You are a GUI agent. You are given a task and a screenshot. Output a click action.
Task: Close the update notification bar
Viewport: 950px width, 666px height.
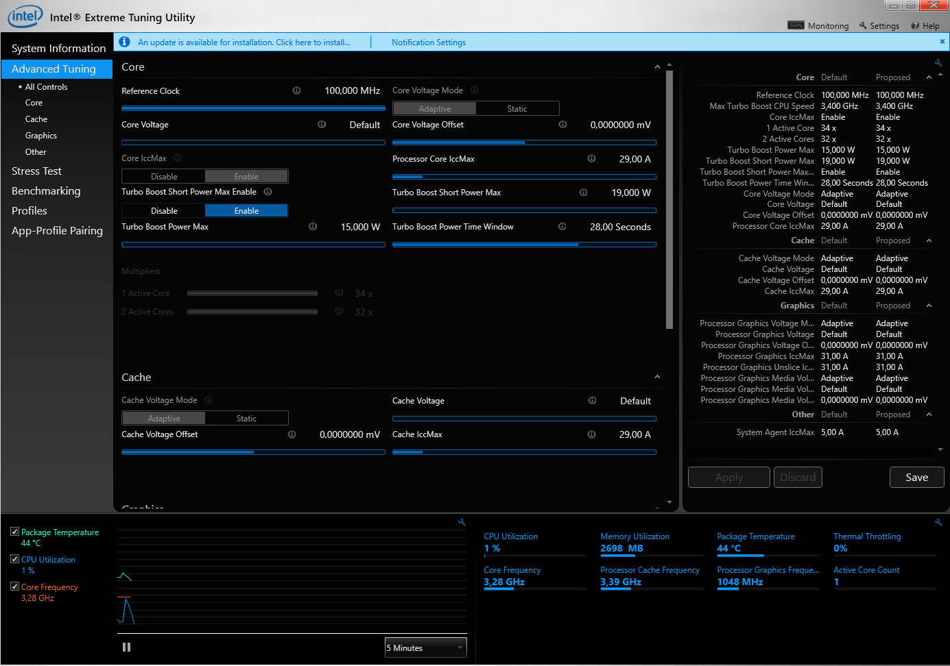point(942,42)
